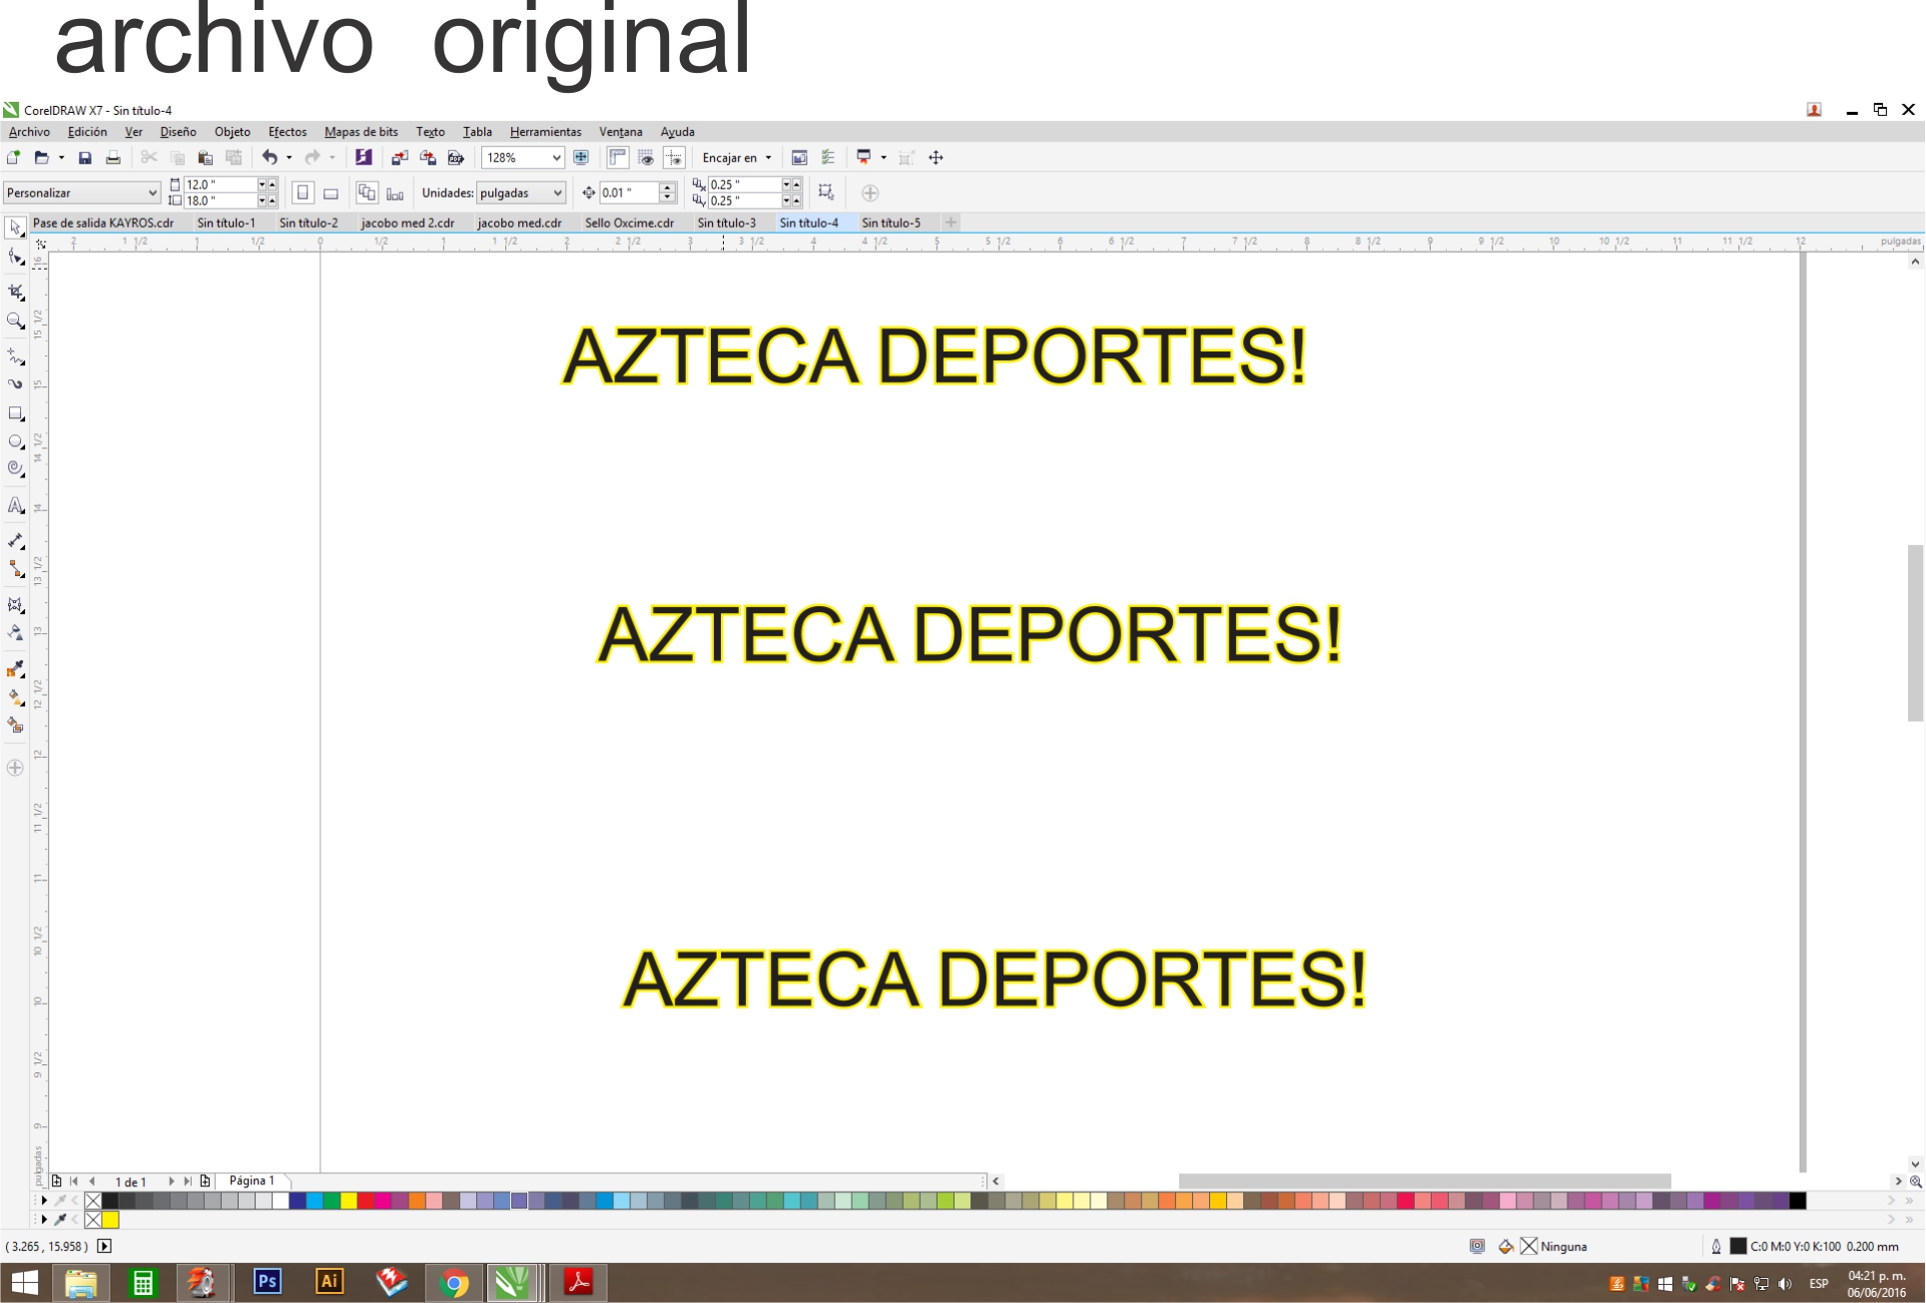Toggle the Show Grid button
This screenshot has height=1303, width=1926.
(x=646, y=158)
